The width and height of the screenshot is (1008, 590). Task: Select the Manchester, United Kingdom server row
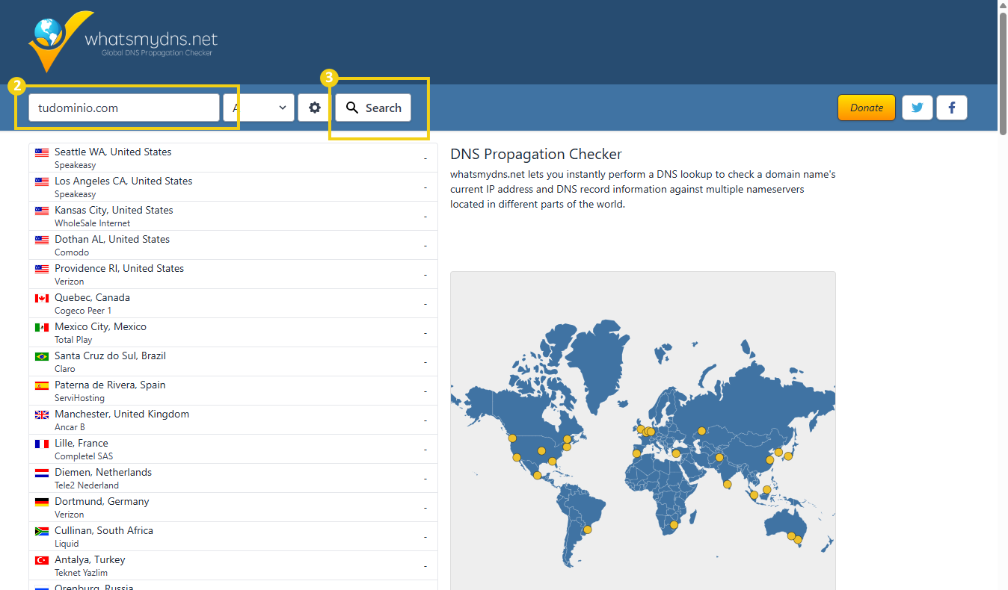click(x=233, y=420)
